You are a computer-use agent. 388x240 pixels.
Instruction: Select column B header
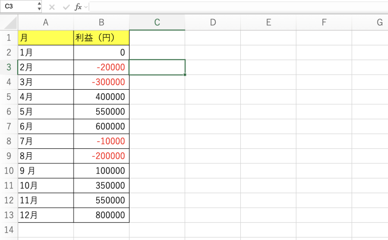click(x=101, y=23)
